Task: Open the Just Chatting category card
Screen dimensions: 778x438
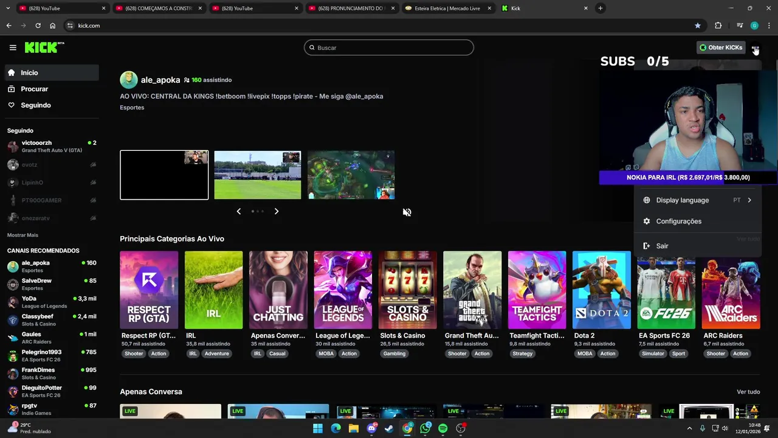Action: point(278,290)
